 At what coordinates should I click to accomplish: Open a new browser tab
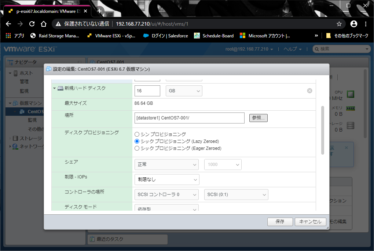click(99, 11)
